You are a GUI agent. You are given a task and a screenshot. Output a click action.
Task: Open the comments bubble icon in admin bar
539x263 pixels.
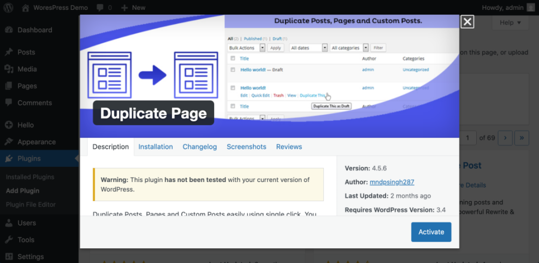(x=99, y=8)
